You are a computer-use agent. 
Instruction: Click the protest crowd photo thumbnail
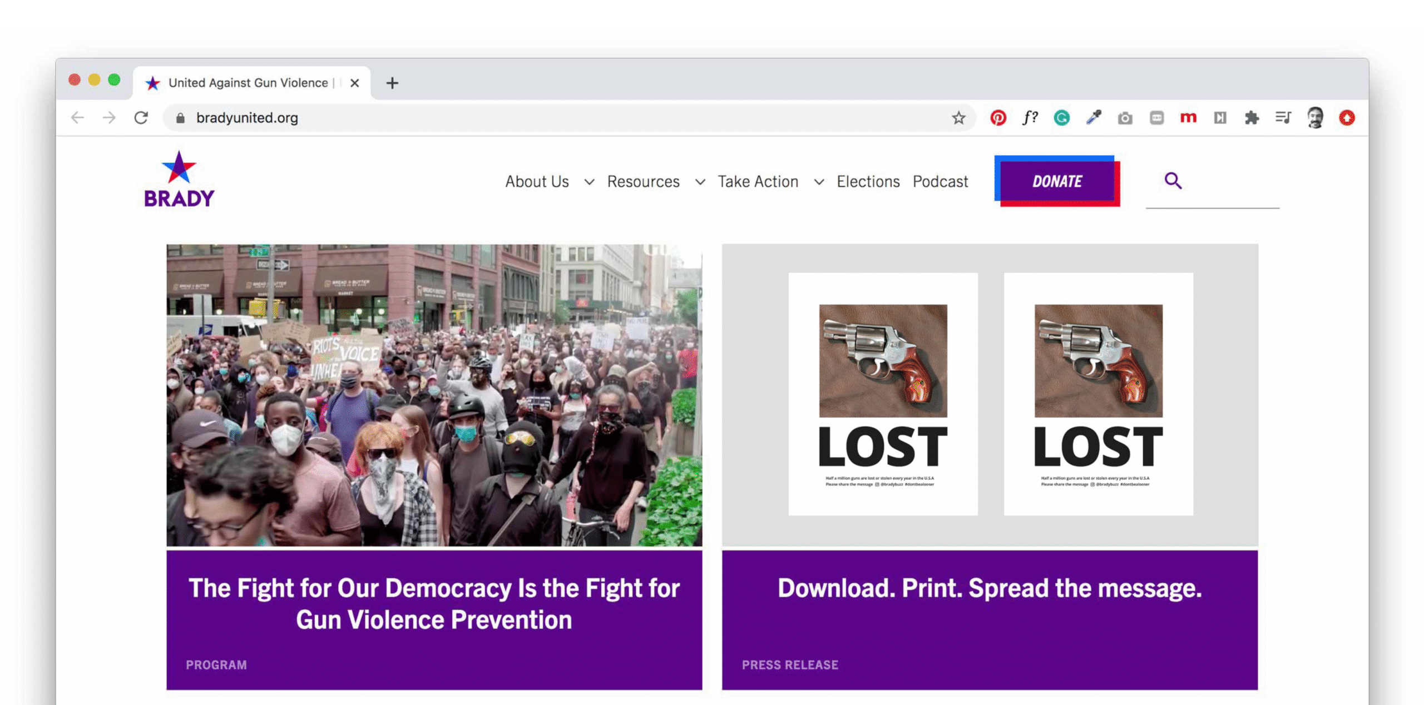pos(434,395)
